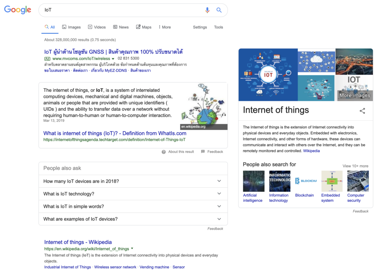The width and height of the screenshot is (384, 278).
Task: Click the 02 831 5300 phone number
Action: click(128, 58)
